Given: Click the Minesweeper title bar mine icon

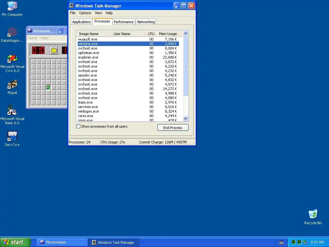Looking at the screenshot, I should 30,31.
